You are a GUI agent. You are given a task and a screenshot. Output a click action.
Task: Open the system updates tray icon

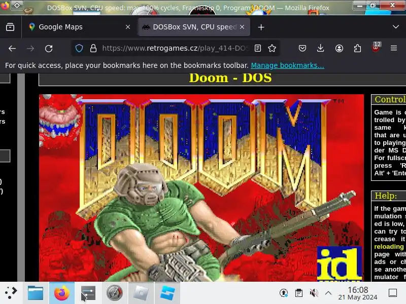click(284, 293)
